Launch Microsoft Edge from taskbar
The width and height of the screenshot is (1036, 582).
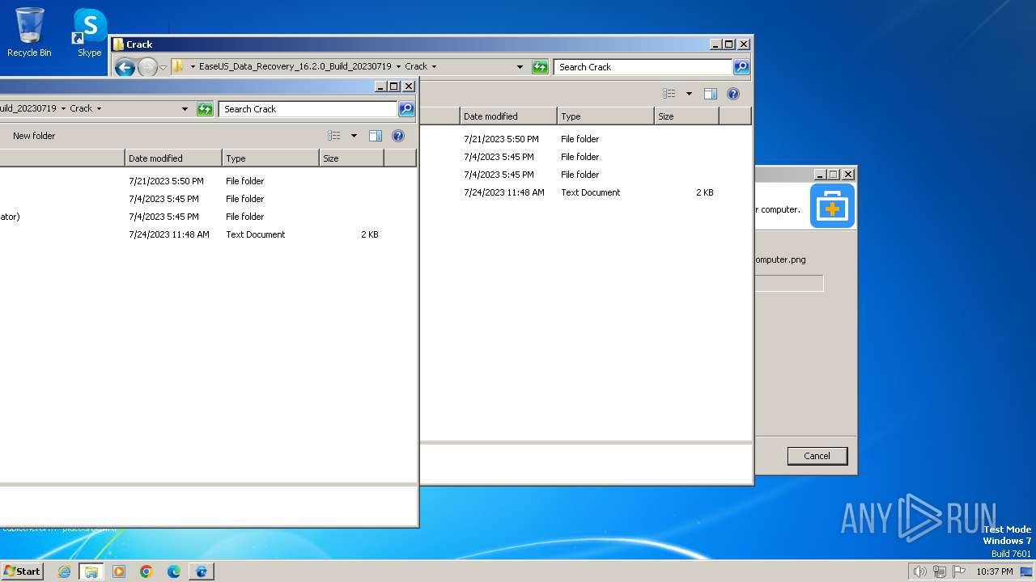pyautogui.click(x=174, y=571)
